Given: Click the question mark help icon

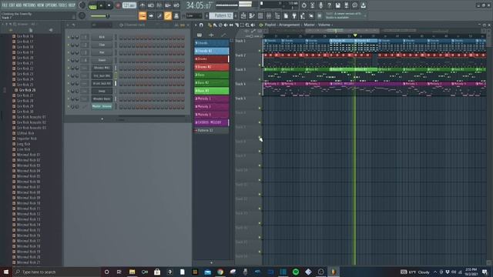Looking at the screenshot, I should (x=329, y=5).
